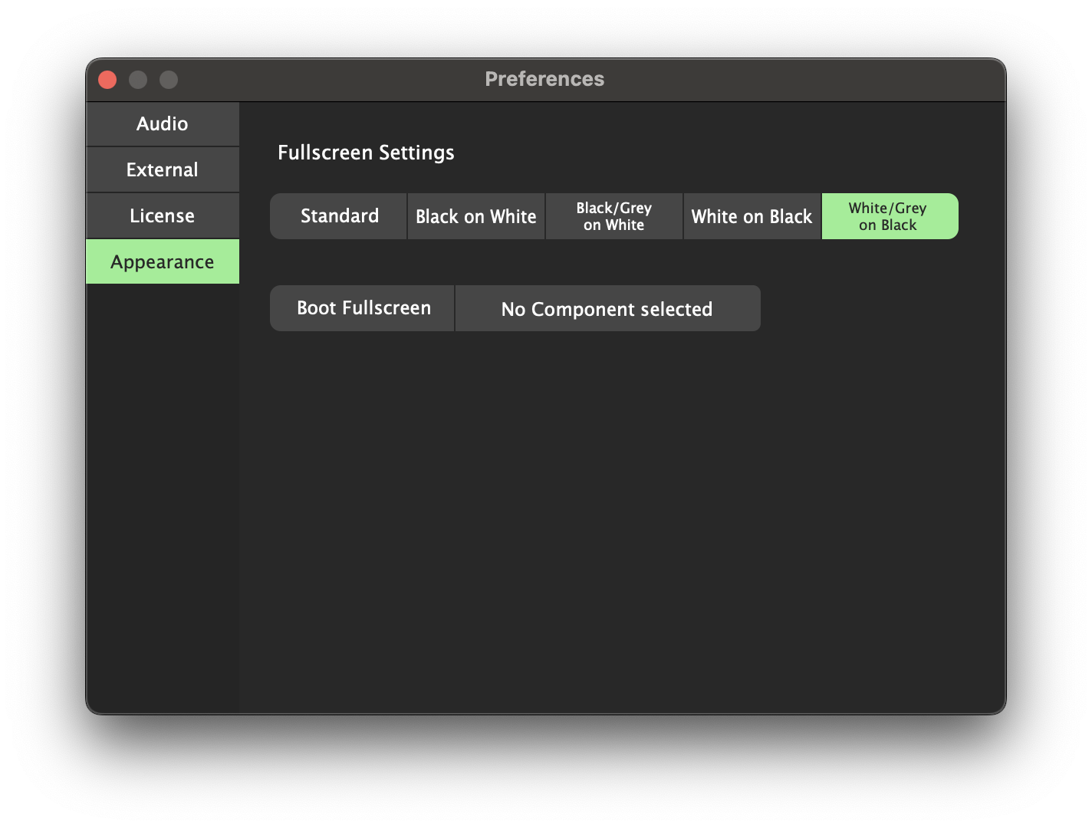Toggle the Boot Fullscreen button
1092x828 pixels.
(x=363, y=308)
